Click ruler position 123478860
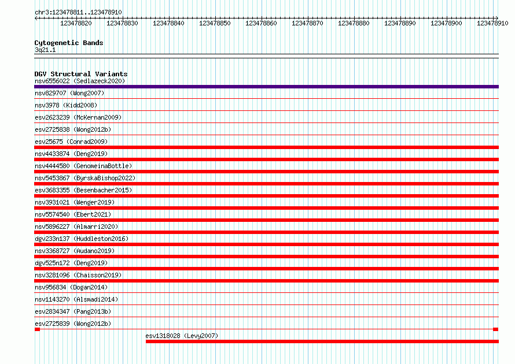The width and height of the screenshot is (515, 364). [x=262, y=23]
